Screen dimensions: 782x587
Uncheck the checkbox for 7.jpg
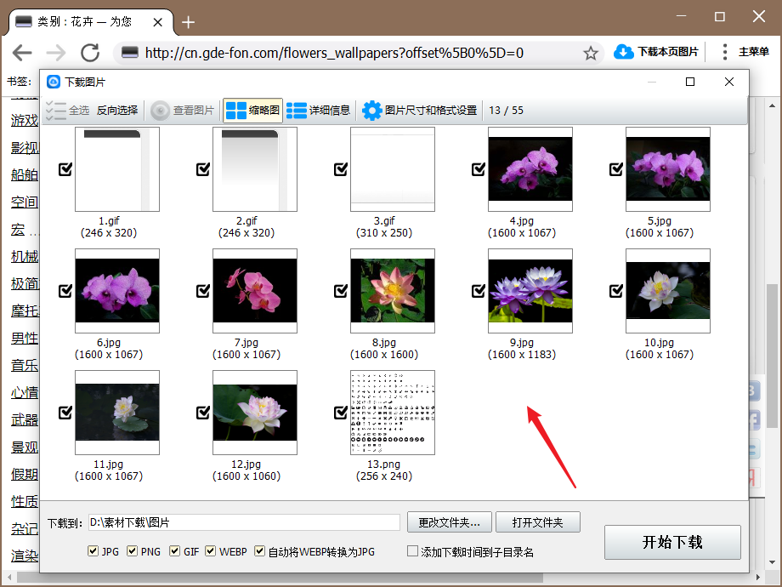pyautogui.click(x=203, y=290)
